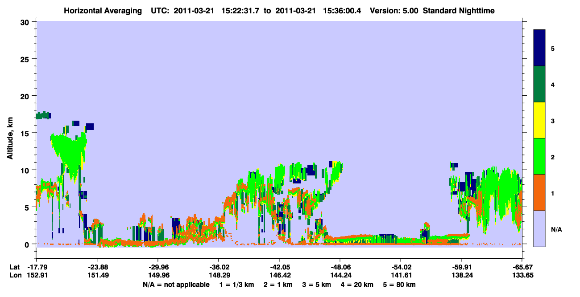Click the 15 altitude tick label

[26, 133]
